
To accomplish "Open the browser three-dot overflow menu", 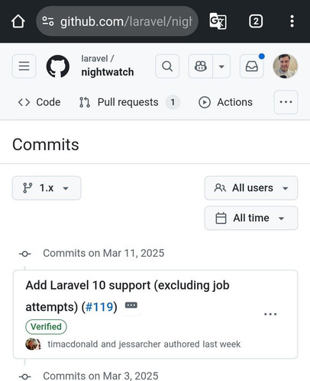I will 292,21.
